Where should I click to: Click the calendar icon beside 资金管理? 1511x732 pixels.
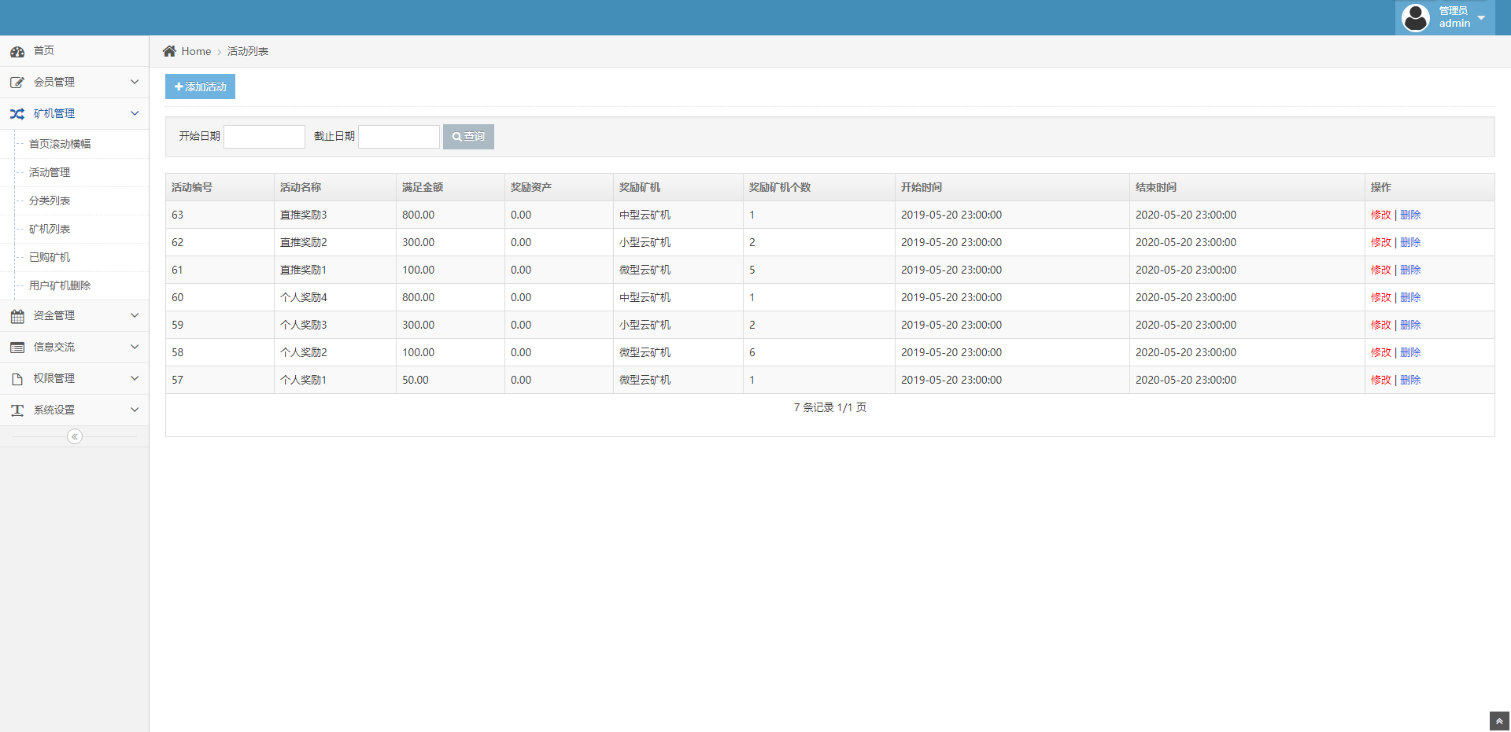pos(17,316)
